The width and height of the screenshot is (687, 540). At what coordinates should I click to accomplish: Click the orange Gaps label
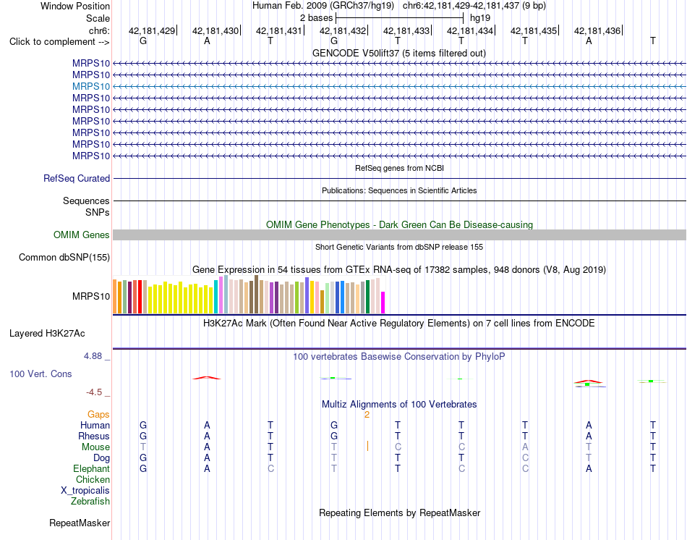pyautogui.click(x=98, y=415)
